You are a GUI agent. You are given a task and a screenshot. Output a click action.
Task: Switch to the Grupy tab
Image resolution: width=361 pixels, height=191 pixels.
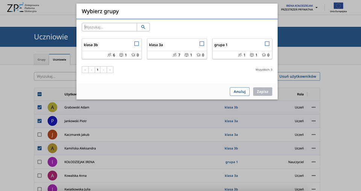41,60
